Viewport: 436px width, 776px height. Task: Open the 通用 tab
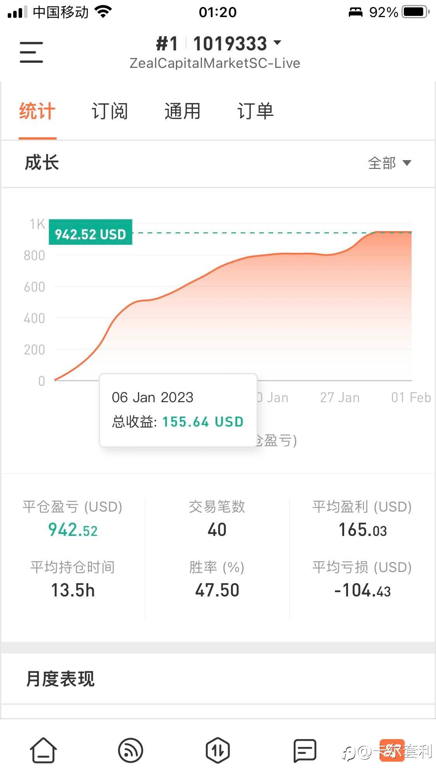pyautogui.click(x=182, y=111)
